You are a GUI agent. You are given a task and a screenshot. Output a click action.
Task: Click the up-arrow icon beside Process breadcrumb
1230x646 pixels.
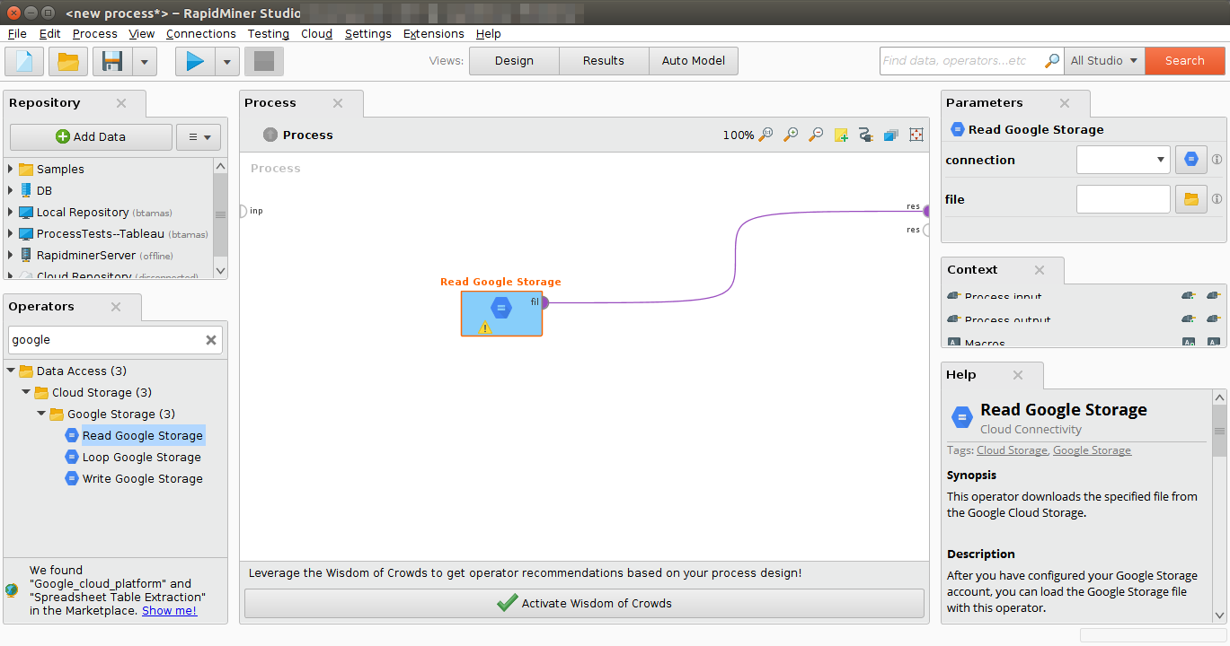pyautogui.click(x=270, y=135)
